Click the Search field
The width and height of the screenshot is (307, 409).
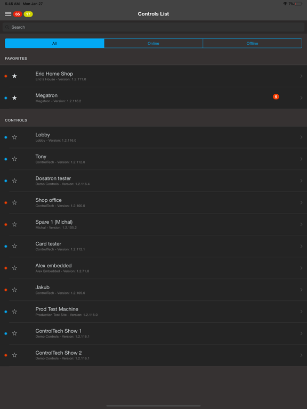click(153, 27)
